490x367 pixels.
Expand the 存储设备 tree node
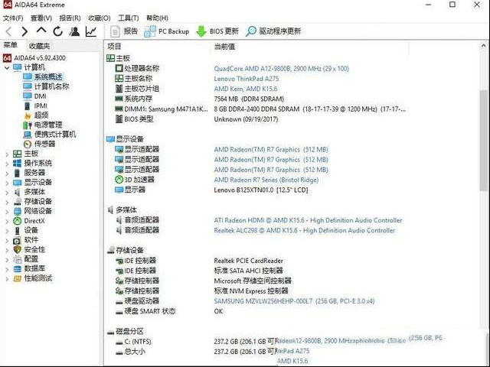[x=7, y=202]
